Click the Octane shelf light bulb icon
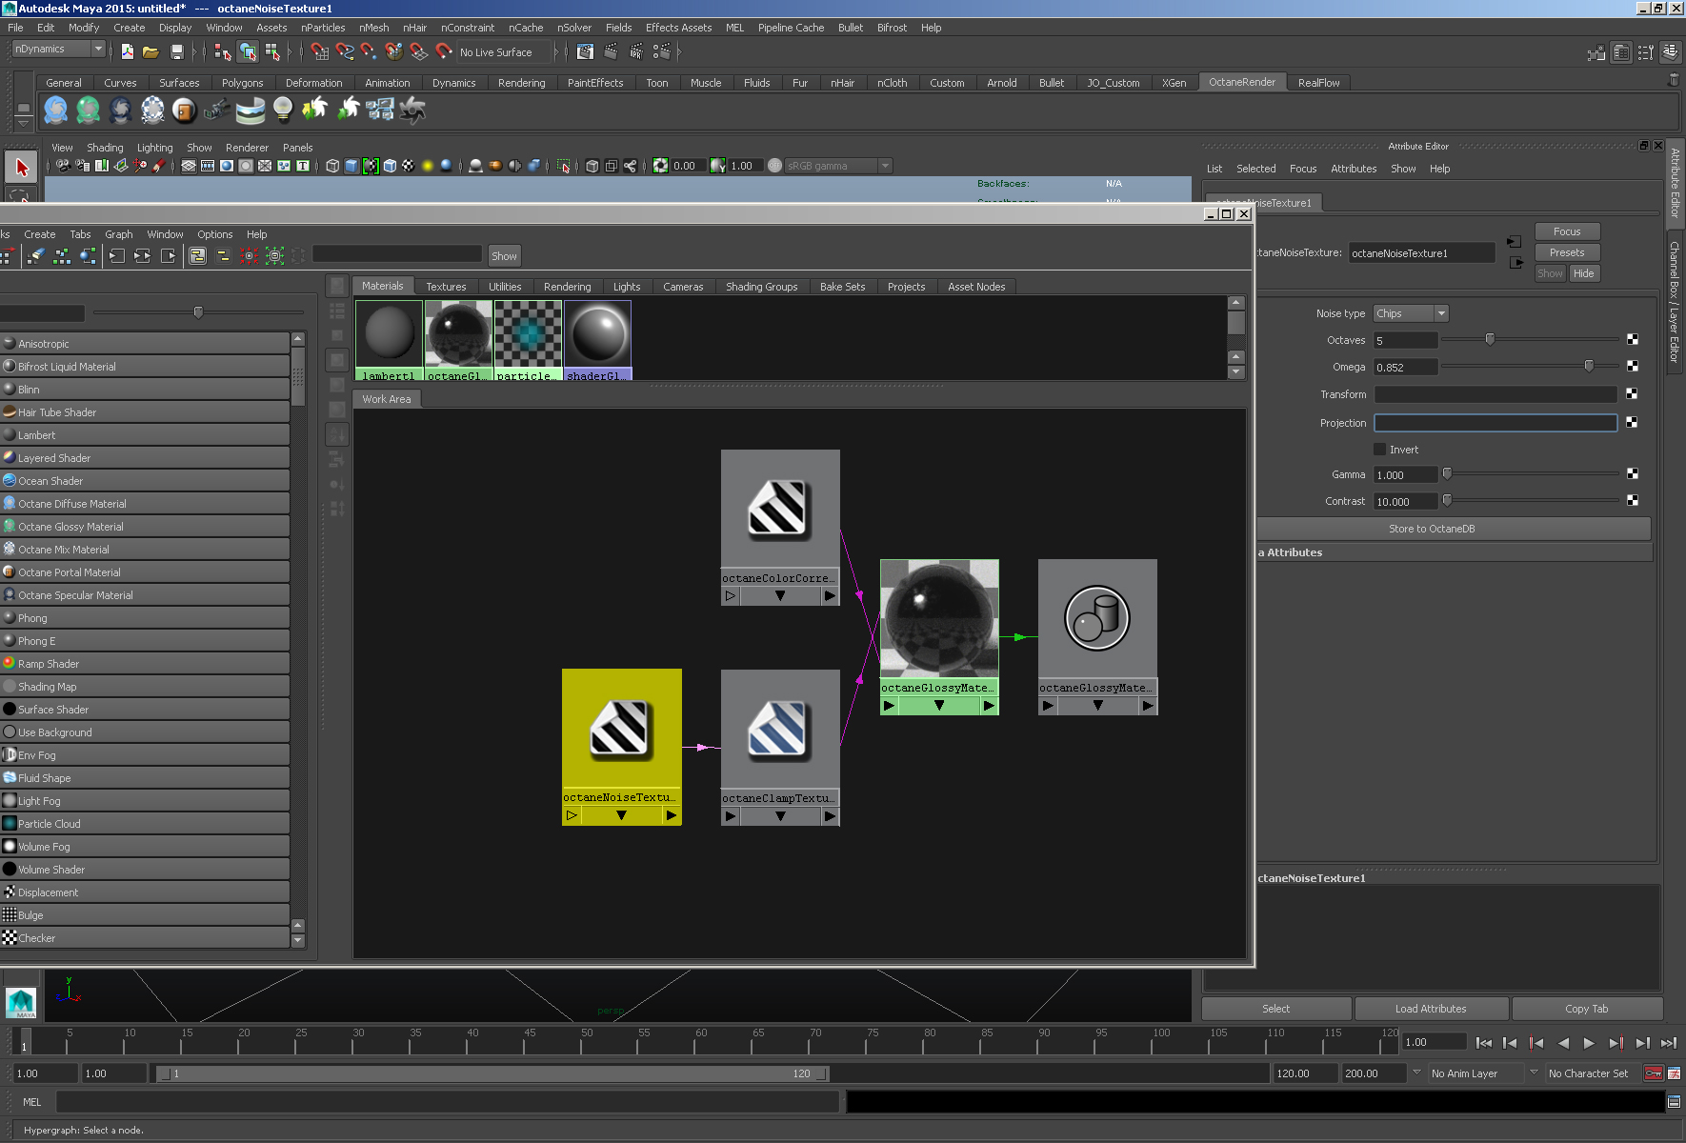The height and width of the screenshot is (1143, 1686). tap(282, 110)
